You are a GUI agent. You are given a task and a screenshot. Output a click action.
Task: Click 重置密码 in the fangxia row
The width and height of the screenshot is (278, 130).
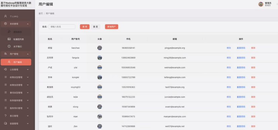click(x=241, y=58)
